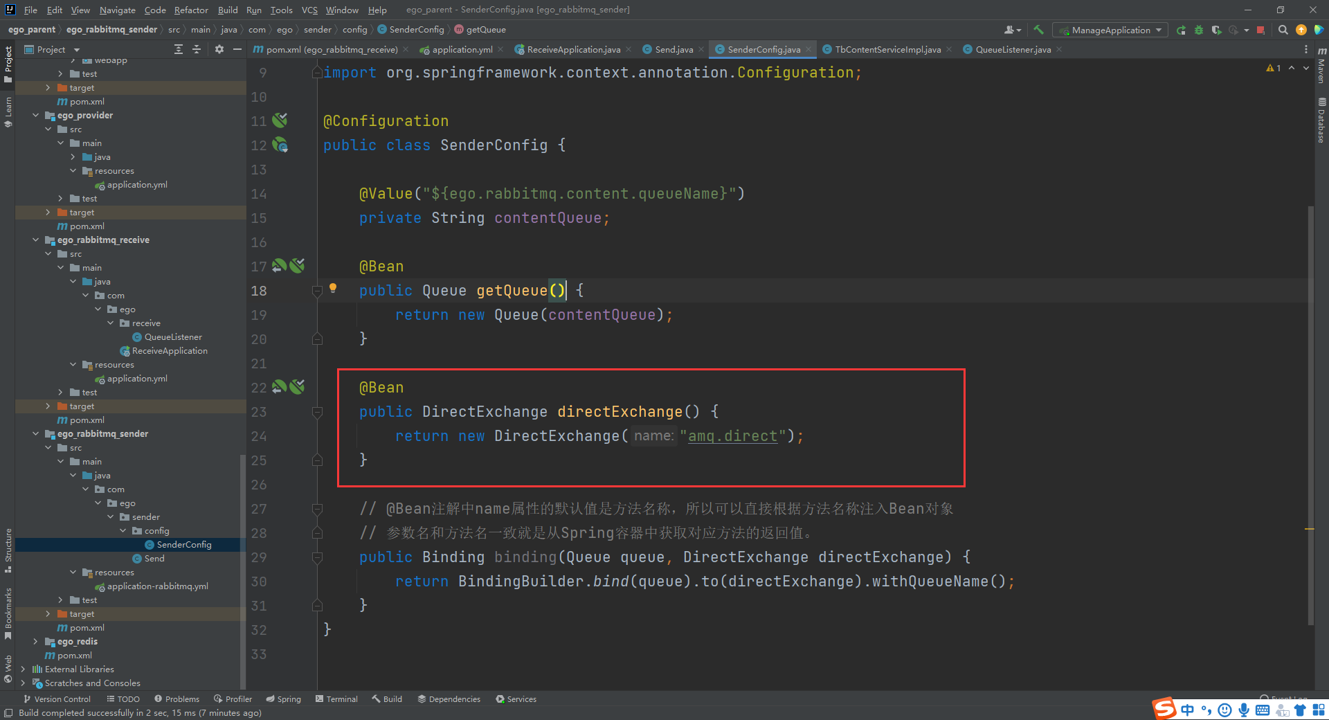Click the editor vertical scrollbar
1329x720 pixels.
[1310, 415]
